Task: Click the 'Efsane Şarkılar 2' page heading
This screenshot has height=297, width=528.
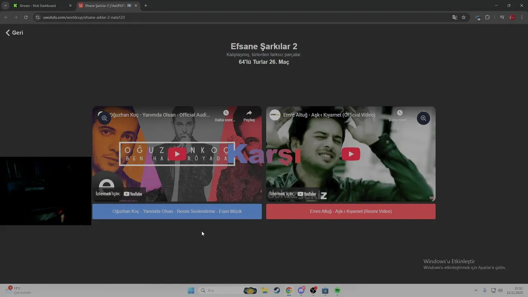Action: pyautogui.click(x=264, y=46)
